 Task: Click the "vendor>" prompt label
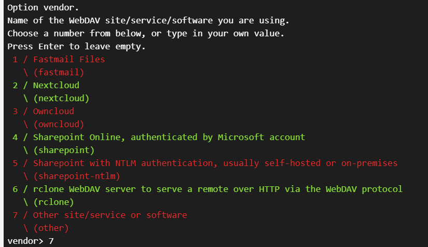pyautogui.click(x=25, y=241)
